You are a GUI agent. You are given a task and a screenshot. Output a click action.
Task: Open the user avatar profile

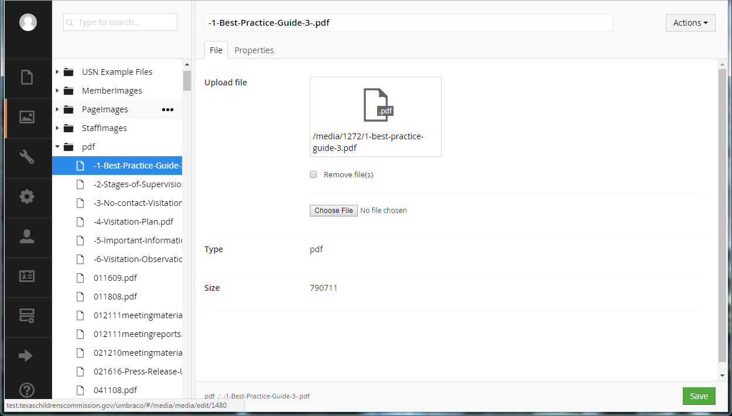(28, 22)
